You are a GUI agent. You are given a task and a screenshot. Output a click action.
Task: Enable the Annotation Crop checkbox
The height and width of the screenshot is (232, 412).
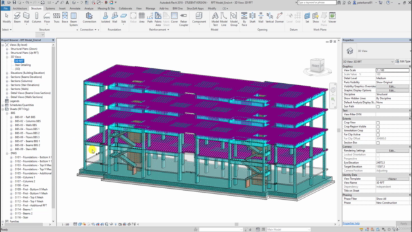(x=378, y=131)
